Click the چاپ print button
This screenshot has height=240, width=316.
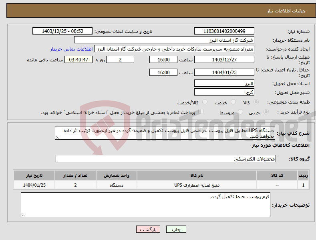[176, 229]
